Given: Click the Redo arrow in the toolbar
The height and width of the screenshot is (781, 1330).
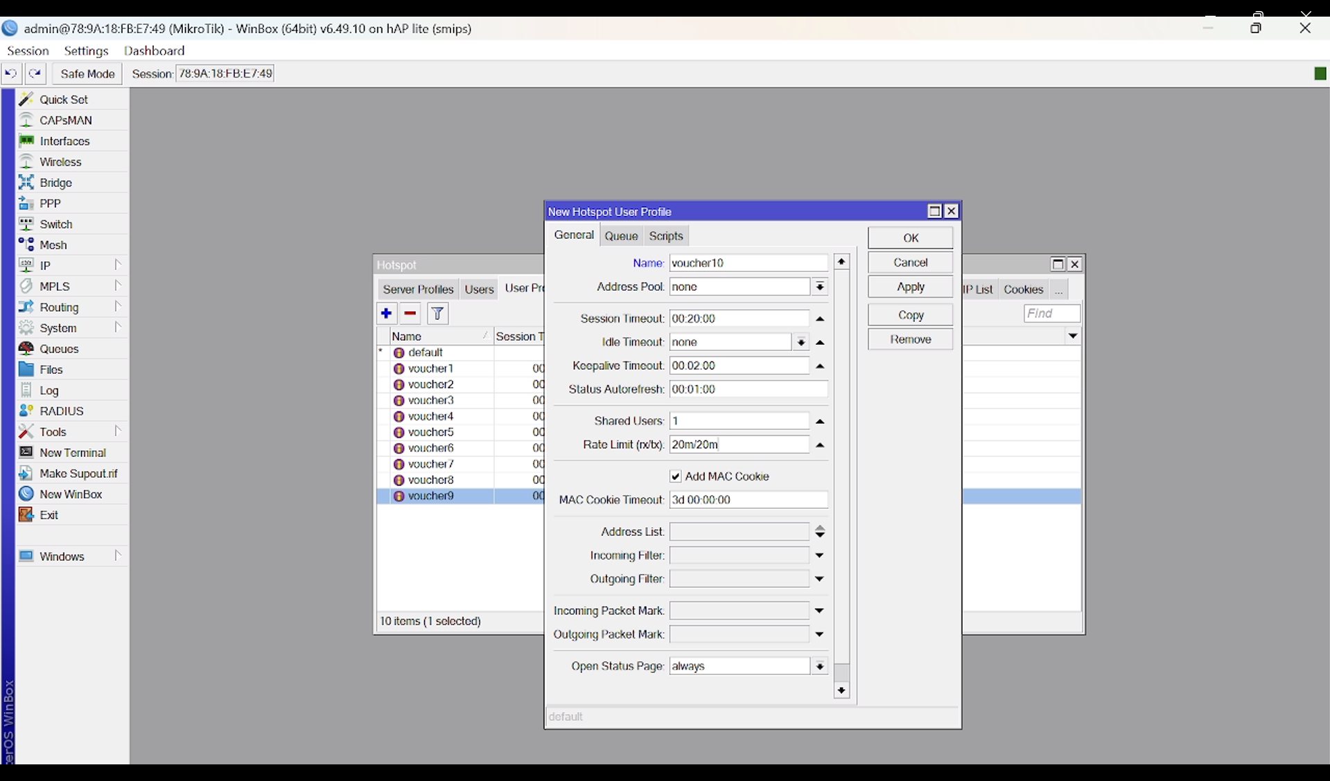Looking at the screenshot, I should click(35, 73).
